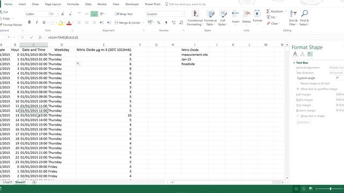Viewport: 344px width, 193px height.
Task: Open the Page Layout tab
Action: [53, 4]
